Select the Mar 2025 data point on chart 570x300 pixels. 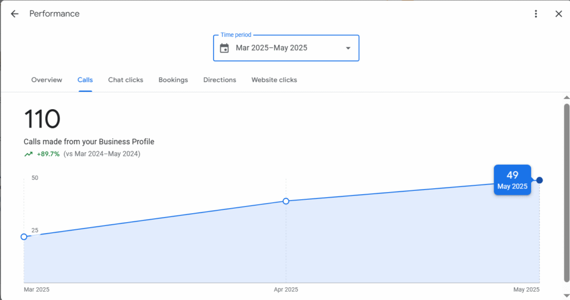[24, 237]
